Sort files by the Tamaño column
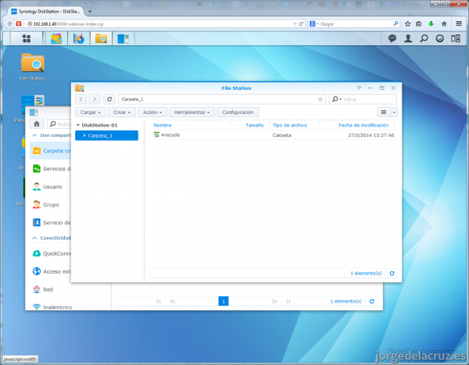The height and width of the screenshot is (365, 469). point(255,125)
